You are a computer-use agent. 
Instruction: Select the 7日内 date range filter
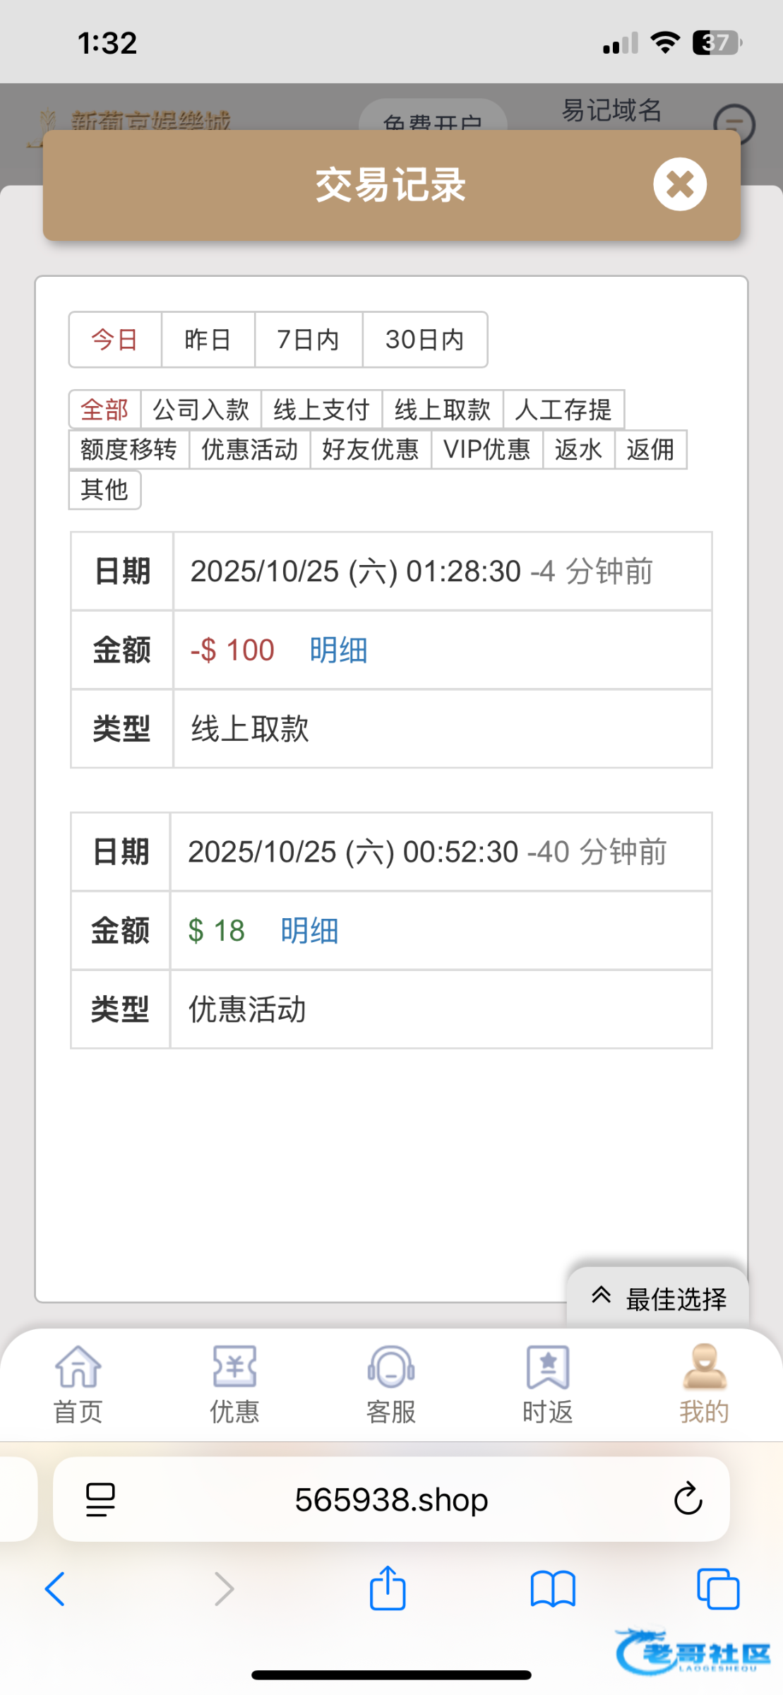(308, 340)
